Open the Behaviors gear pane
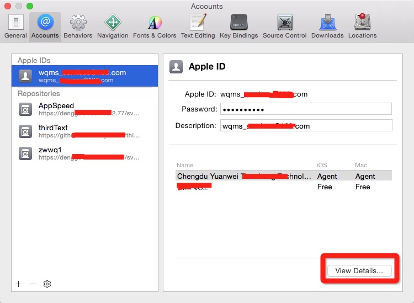 point(78,26)
